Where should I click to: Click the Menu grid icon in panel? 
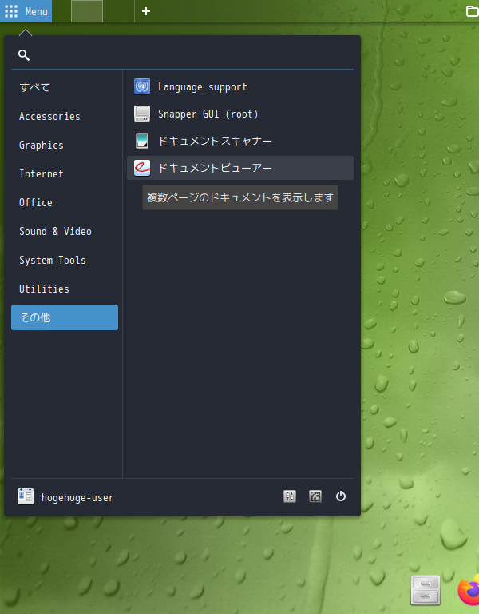pos(11,11)
